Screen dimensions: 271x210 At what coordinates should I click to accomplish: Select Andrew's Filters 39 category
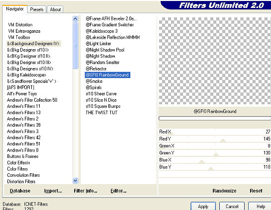tap(24, 125)
